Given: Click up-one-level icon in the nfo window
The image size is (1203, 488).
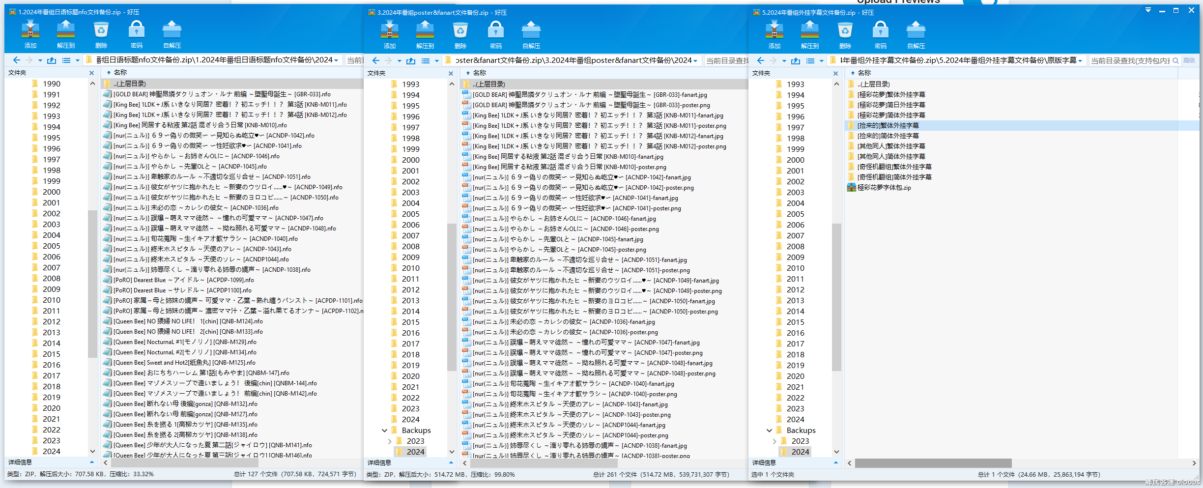Looking at the screenshot, I should tap(52, 60).
